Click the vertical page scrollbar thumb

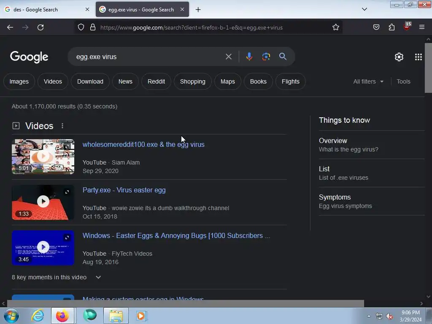[428, 68]
